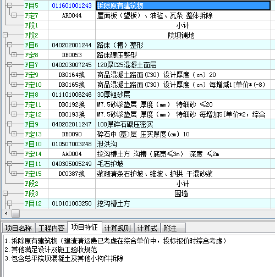Open the 附注 tab
Image resolution: width=275 pixels, height=277 pixels.
(x=173, y=228)
